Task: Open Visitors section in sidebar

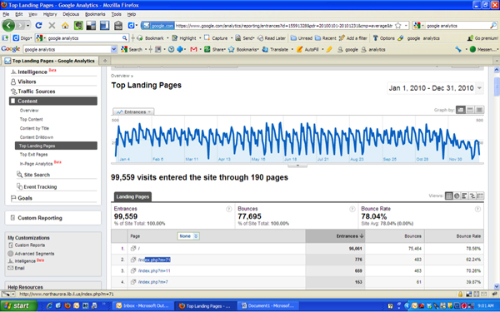Action: coord(27,82)
